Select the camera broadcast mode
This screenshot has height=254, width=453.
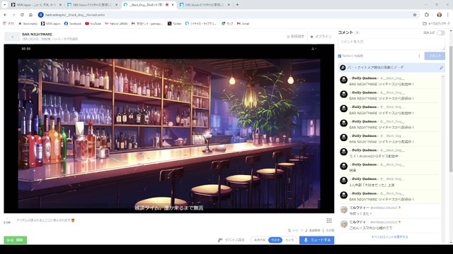click(289, 240)
